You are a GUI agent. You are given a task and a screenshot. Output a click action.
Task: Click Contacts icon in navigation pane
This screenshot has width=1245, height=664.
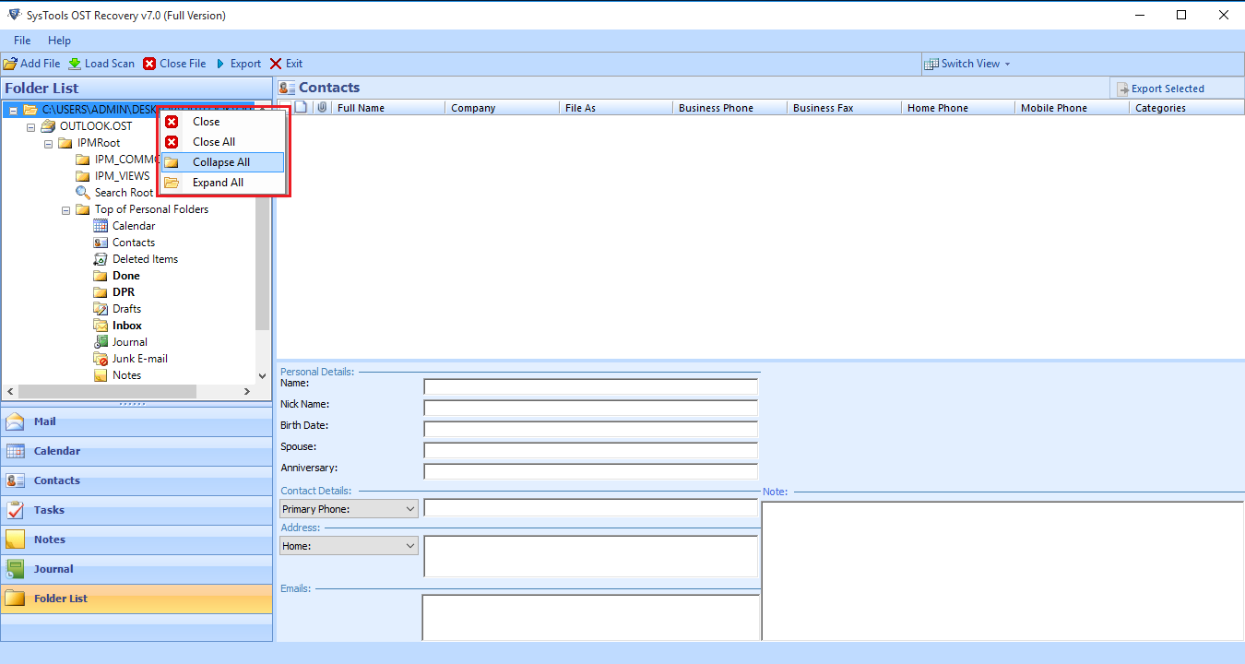15,480
